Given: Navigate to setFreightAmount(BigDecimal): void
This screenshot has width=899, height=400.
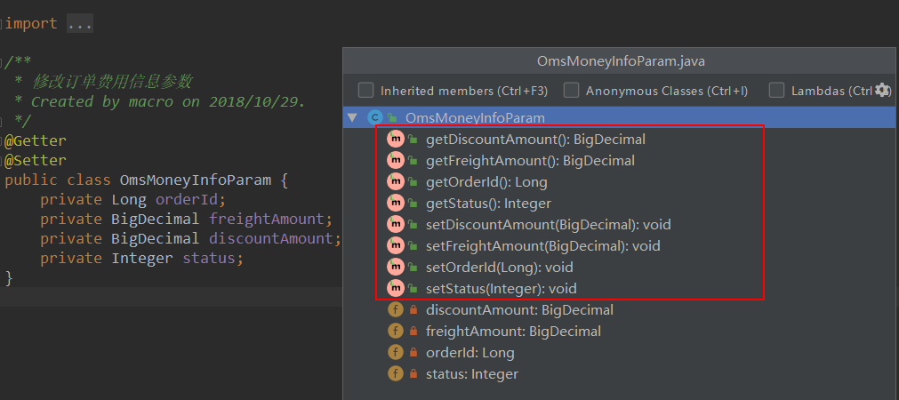Looking at the screenshot, I should 543,246.
